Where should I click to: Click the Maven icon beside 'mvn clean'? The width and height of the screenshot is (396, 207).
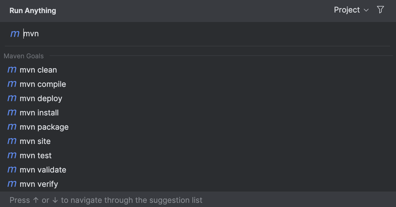[12, 70]
